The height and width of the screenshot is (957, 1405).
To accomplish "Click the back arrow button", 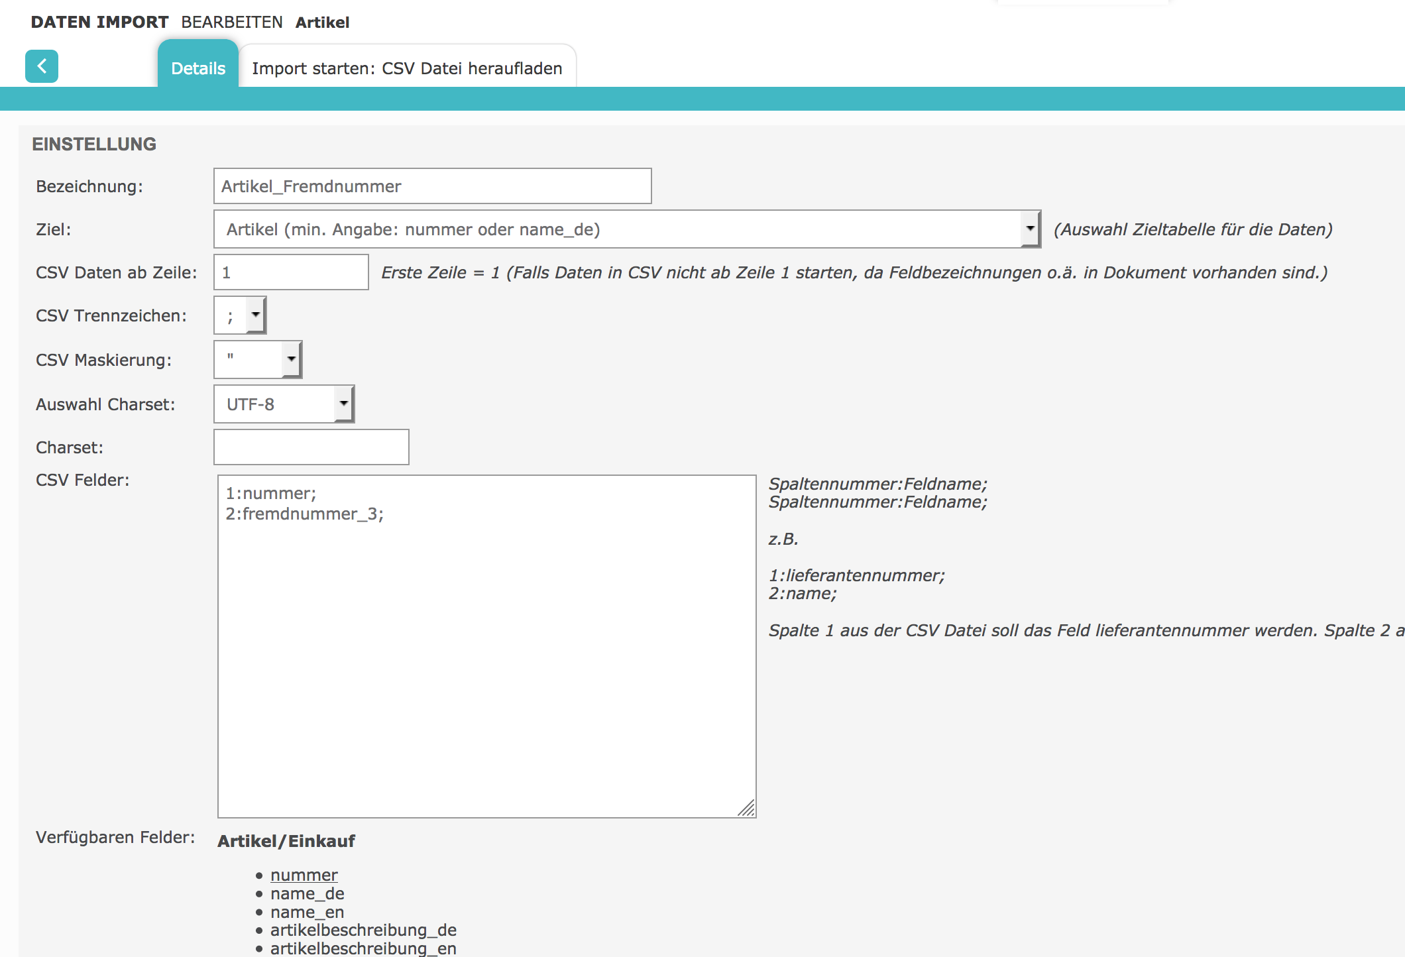I will 42,66.
